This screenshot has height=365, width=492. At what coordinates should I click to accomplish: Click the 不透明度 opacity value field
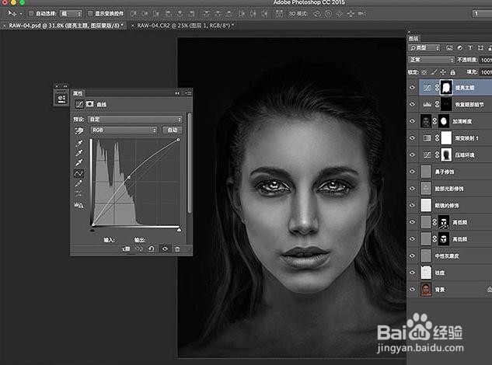click(x=486, y=60)
